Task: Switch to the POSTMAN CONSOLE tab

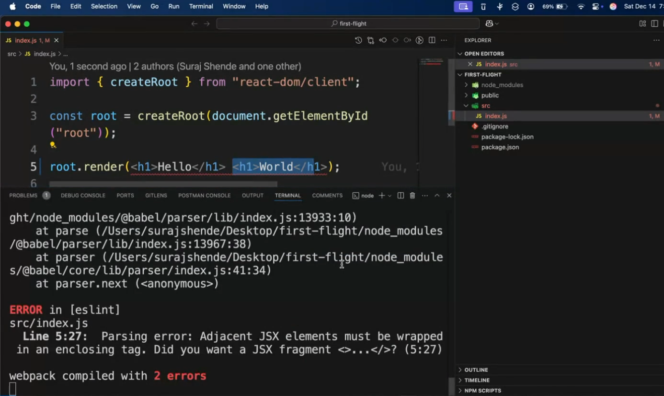Action: (x=205, y=196)
